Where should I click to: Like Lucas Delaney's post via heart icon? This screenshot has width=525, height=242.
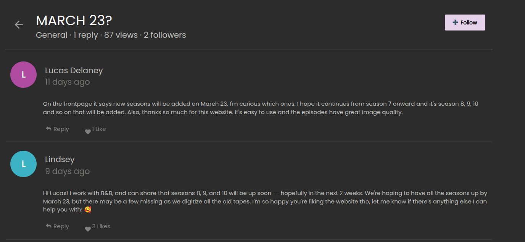(x=88, y=131)
